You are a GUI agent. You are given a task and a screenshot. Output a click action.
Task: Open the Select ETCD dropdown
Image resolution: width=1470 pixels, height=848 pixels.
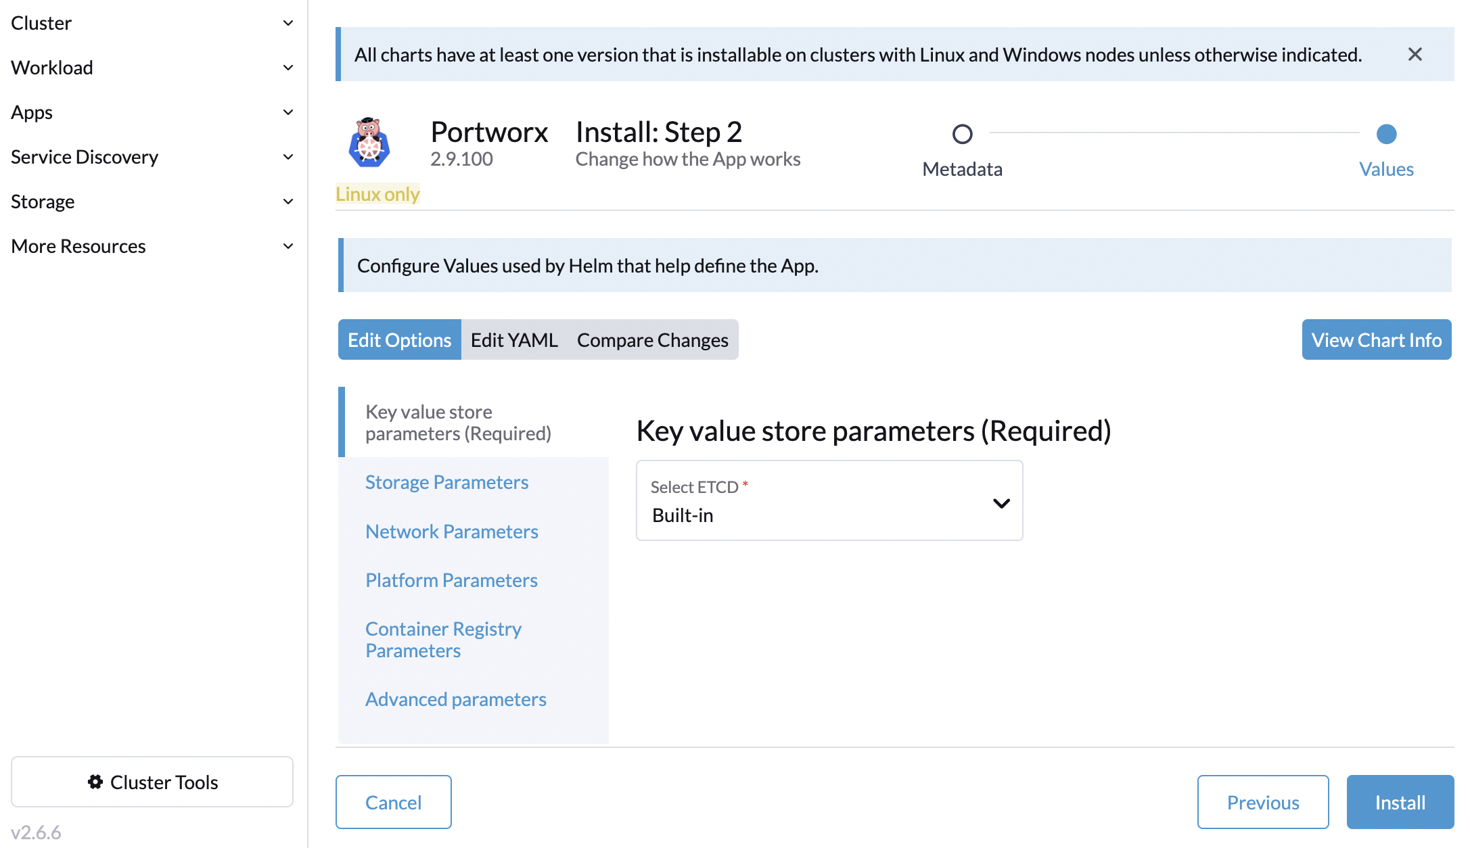pyautogui.click(x=829, y=500)
